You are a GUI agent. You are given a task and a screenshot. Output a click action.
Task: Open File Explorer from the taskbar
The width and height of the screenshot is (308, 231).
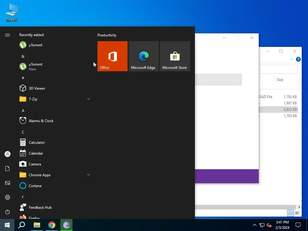[37, 225]
